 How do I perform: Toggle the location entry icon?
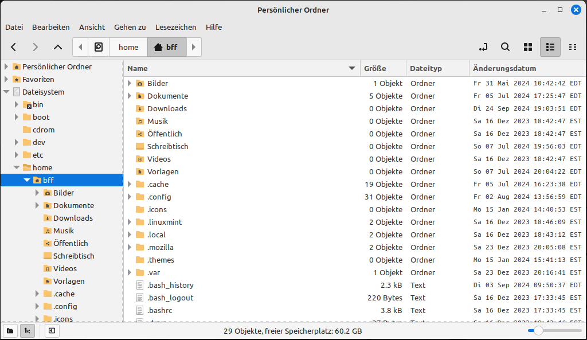483,47
